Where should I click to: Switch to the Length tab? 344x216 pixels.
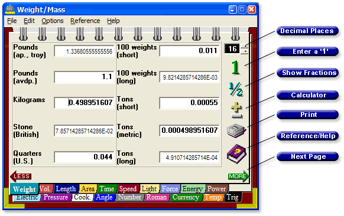(x=66, y=189)
